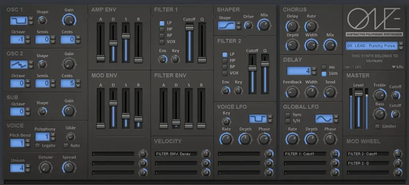The image size is (409, 185).
Task: Click the OSC 2 sawtooth waveform display
Action: [19, 64]
